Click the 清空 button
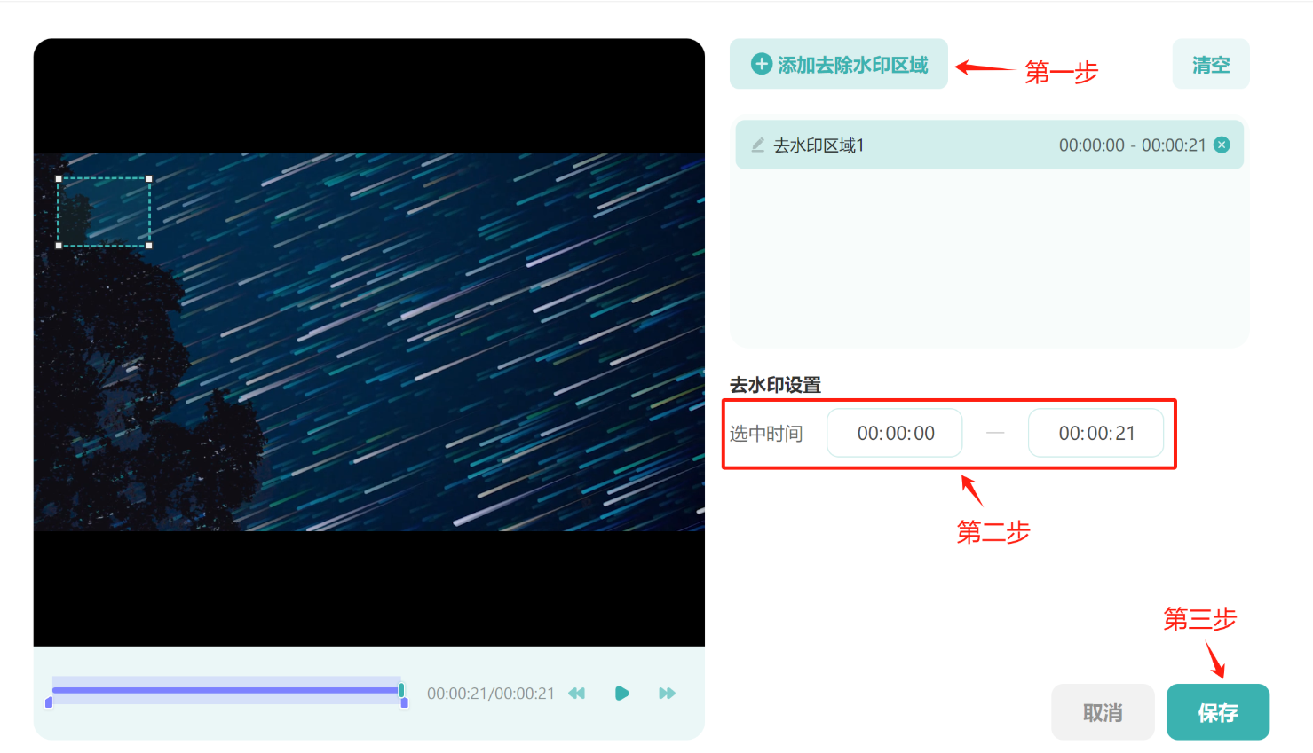The width and height of the screenshot is (1313, 753). coord(1211,63)
